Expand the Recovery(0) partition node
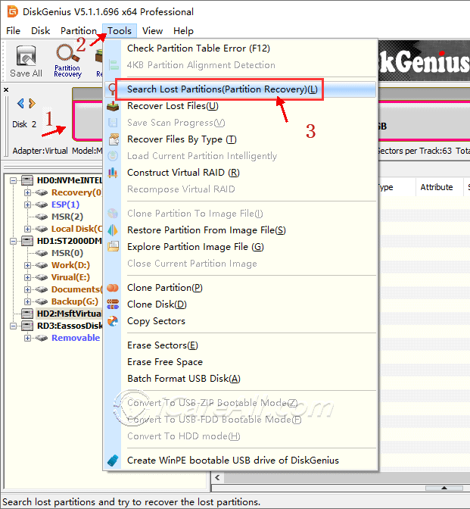Screen dimensions: 470x509 [x=27, y=192]
